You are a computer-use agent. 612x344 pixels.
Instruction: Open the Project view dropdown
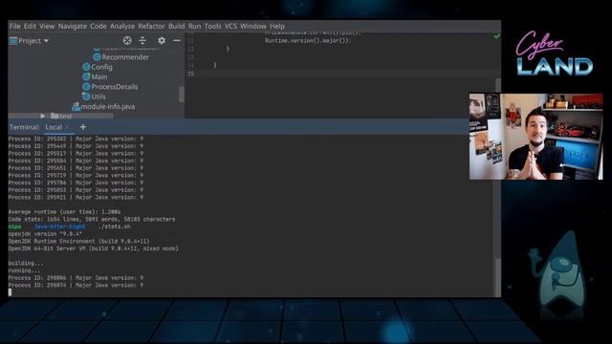click(x=30, y=40)
